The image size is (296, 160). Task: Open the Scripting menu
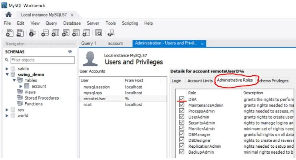click(130, 23)
